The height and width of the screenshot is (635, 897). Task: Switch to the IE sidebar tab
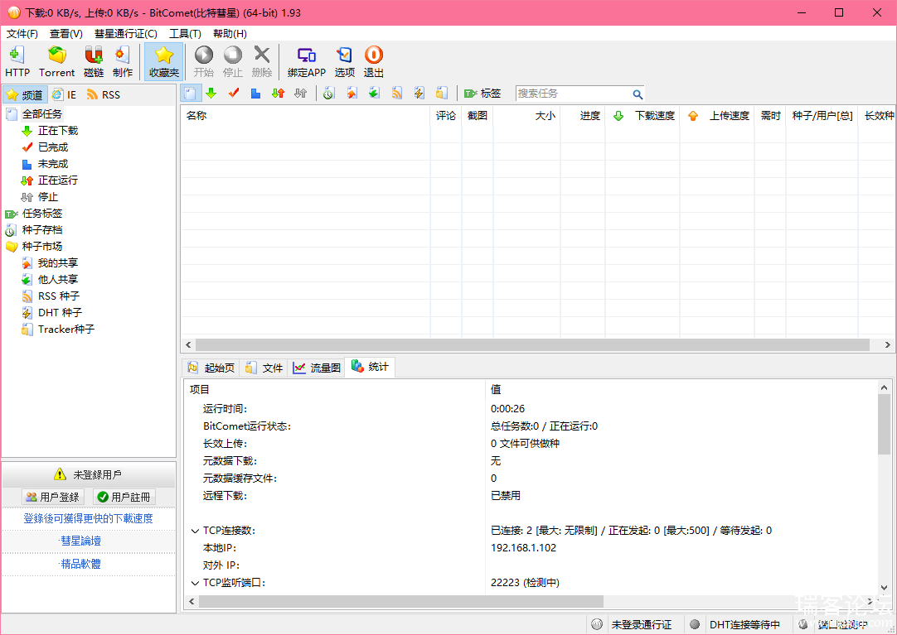pyautogui.click(x=64, y=94)
